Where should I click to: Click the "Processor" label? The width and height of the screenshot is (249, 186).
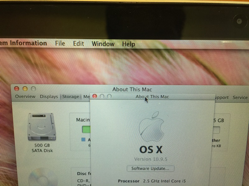[129, 181]
